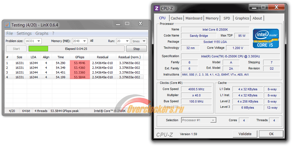Viewport: 292px width, 146px height.
Task: Click the Code Name field Sandy Bridge
Action: point(199,36)
